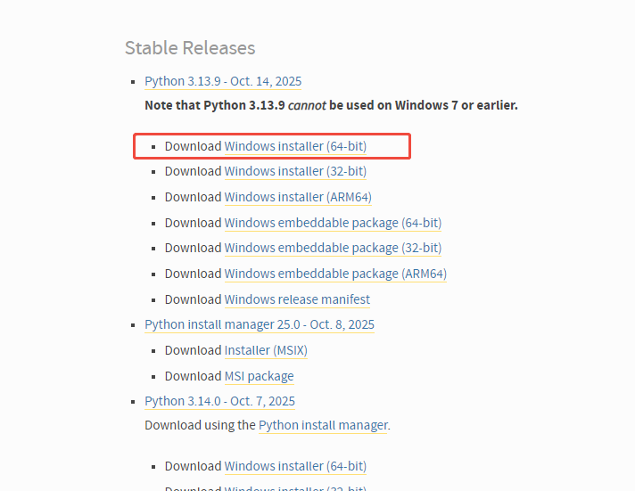Click the italic word 'cannot' in the note
This screenshot has height=491, width=635.
(307, 105)
